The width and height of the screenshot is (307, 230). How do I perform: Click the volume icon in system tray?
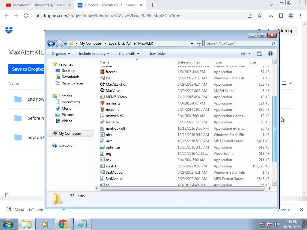277,224
